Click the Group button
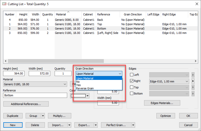Viewport: 201px width, 131px height. point(33,116)
